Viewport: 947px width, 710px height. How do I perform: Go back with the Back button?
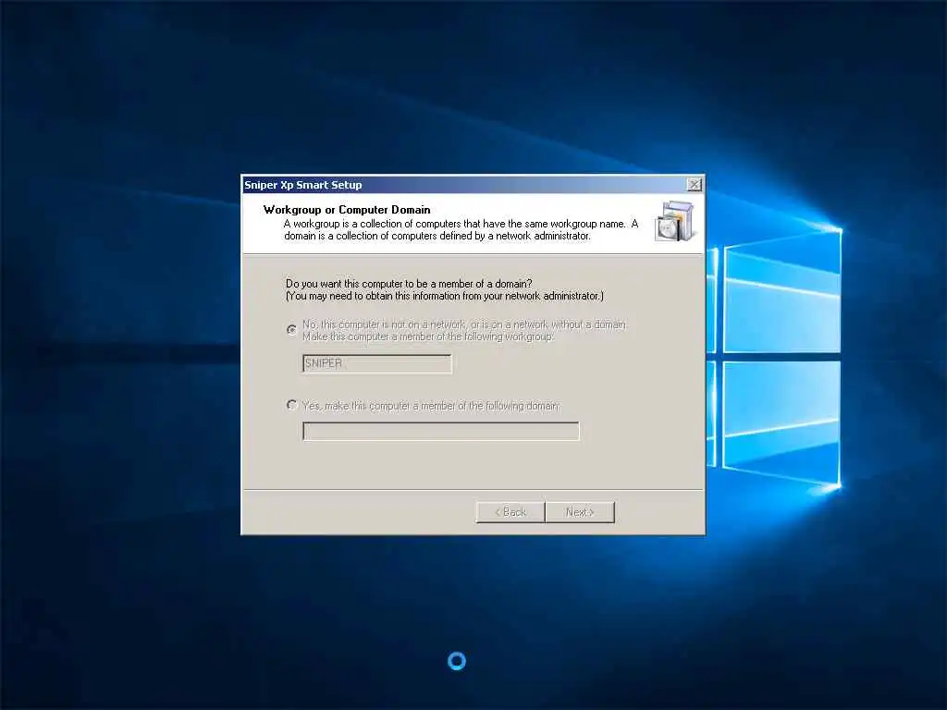[510, 512]
